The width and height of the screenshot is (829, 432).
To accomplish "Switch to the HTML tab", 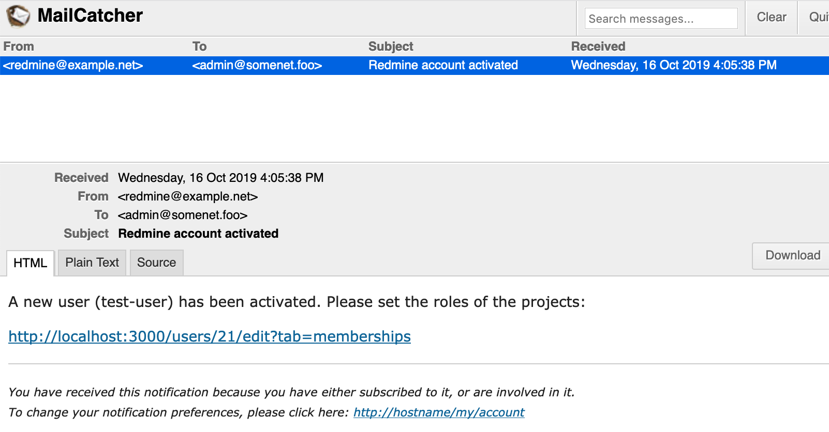I will tap(30, 263).
